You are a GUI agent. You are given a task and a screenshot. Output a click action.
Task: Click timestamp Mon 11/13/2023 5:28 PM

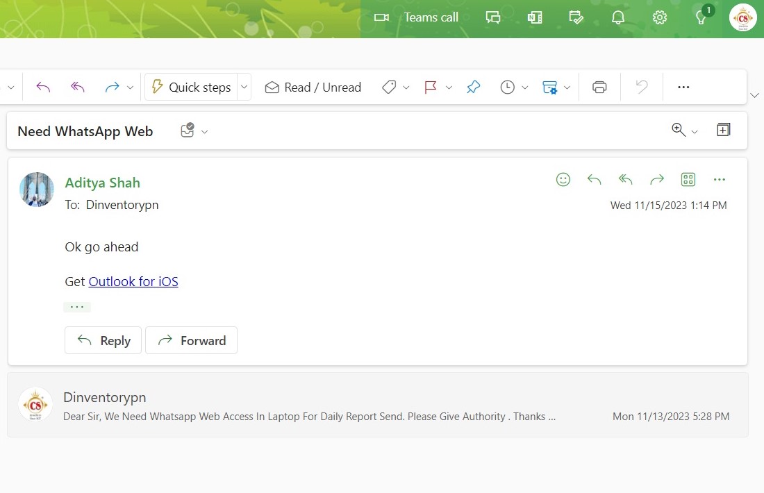[x=670, y=417]
